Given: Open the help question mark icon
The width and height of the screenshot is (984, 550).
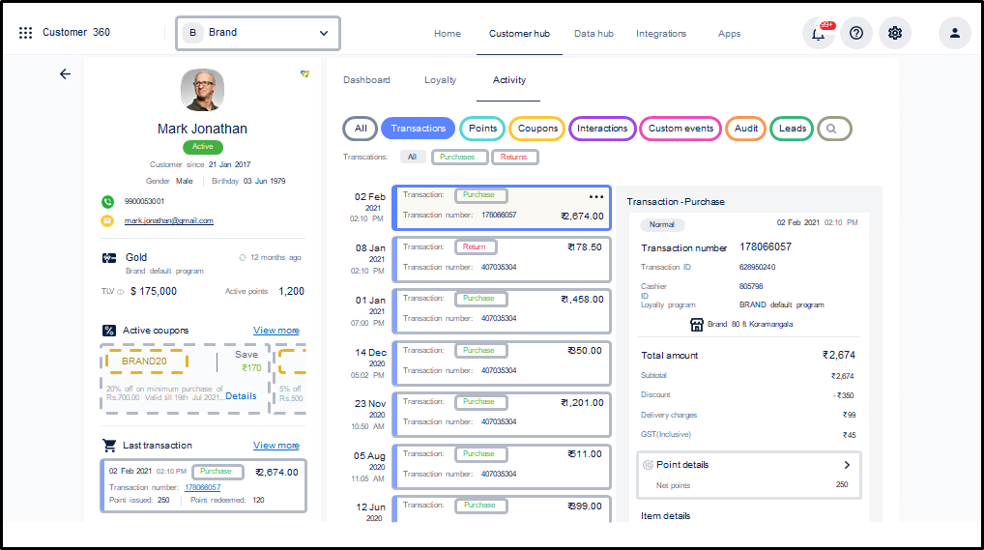Looking at the screenshot, I should pos(856,33).
